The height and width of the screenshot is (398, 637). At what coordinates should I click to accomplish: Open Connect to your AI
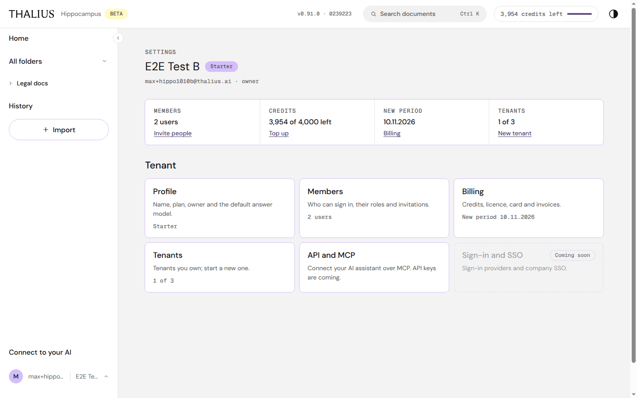click(40, 352)
